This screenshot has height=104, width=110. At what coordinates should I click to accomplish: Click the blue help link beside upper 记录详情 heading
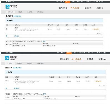pos(17,16)
